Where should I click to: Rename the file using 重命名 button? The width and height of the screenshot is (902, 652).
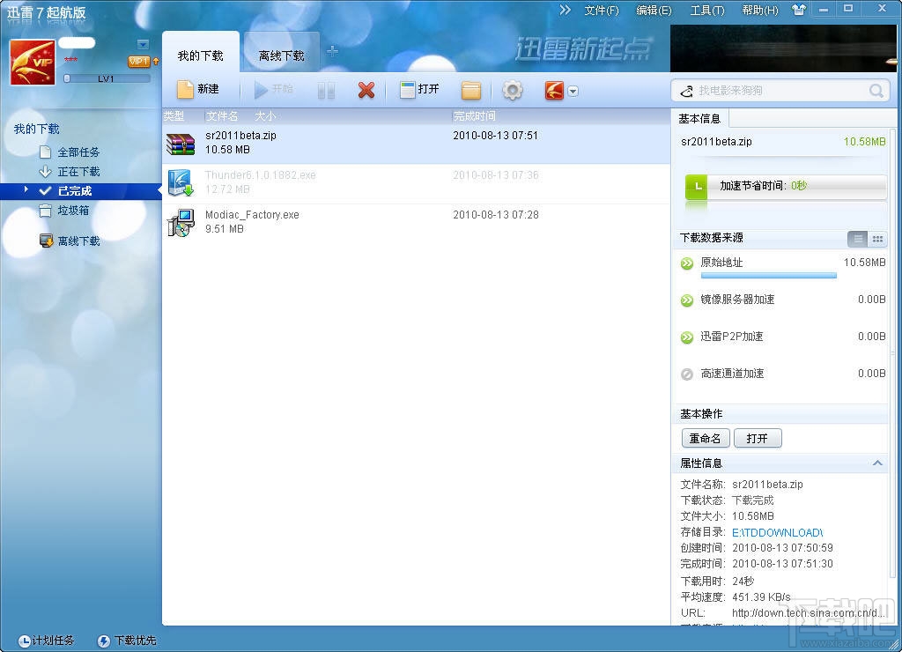pyautogui.click(x=705, y=438)
